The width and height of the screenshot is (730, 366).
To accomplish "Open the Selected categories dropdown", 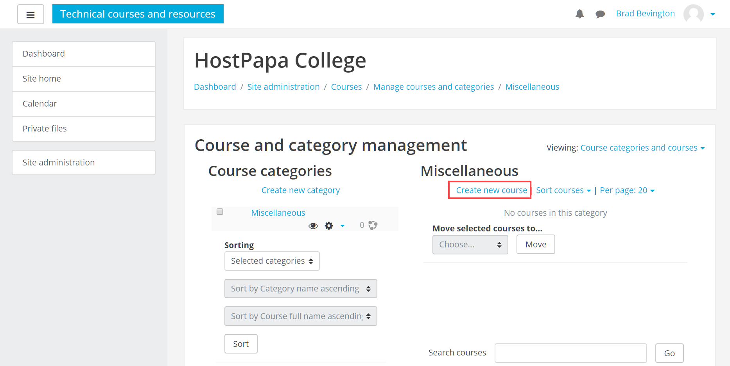I will click(272, 261).
